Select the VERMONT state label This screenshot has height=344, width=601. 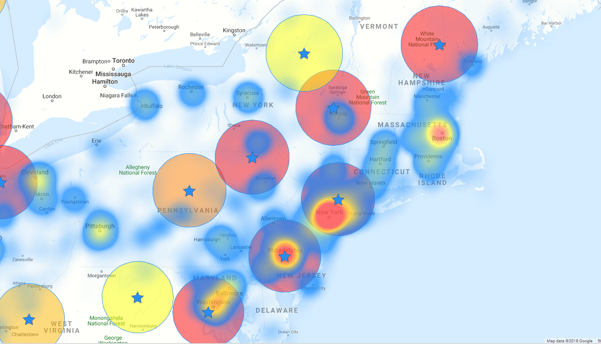click(x=379, y=26)
